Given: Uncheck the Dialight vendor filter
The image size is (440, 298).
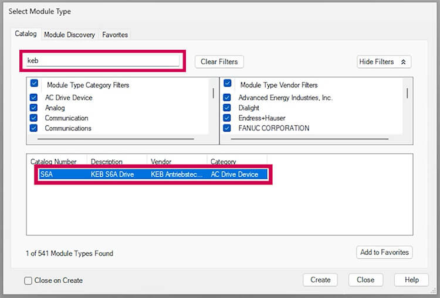Looking at the screenshot, I should [227, 108].
